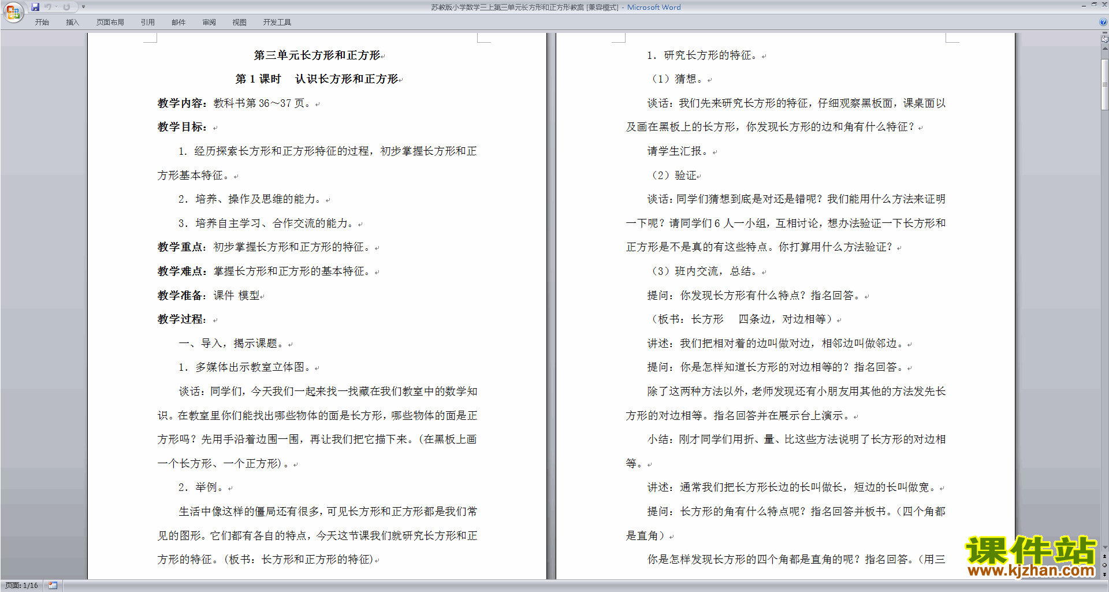The image size is (1109, 592).
Task: Save the document with the floppy disk icon
Action: [x=36, y=7]
